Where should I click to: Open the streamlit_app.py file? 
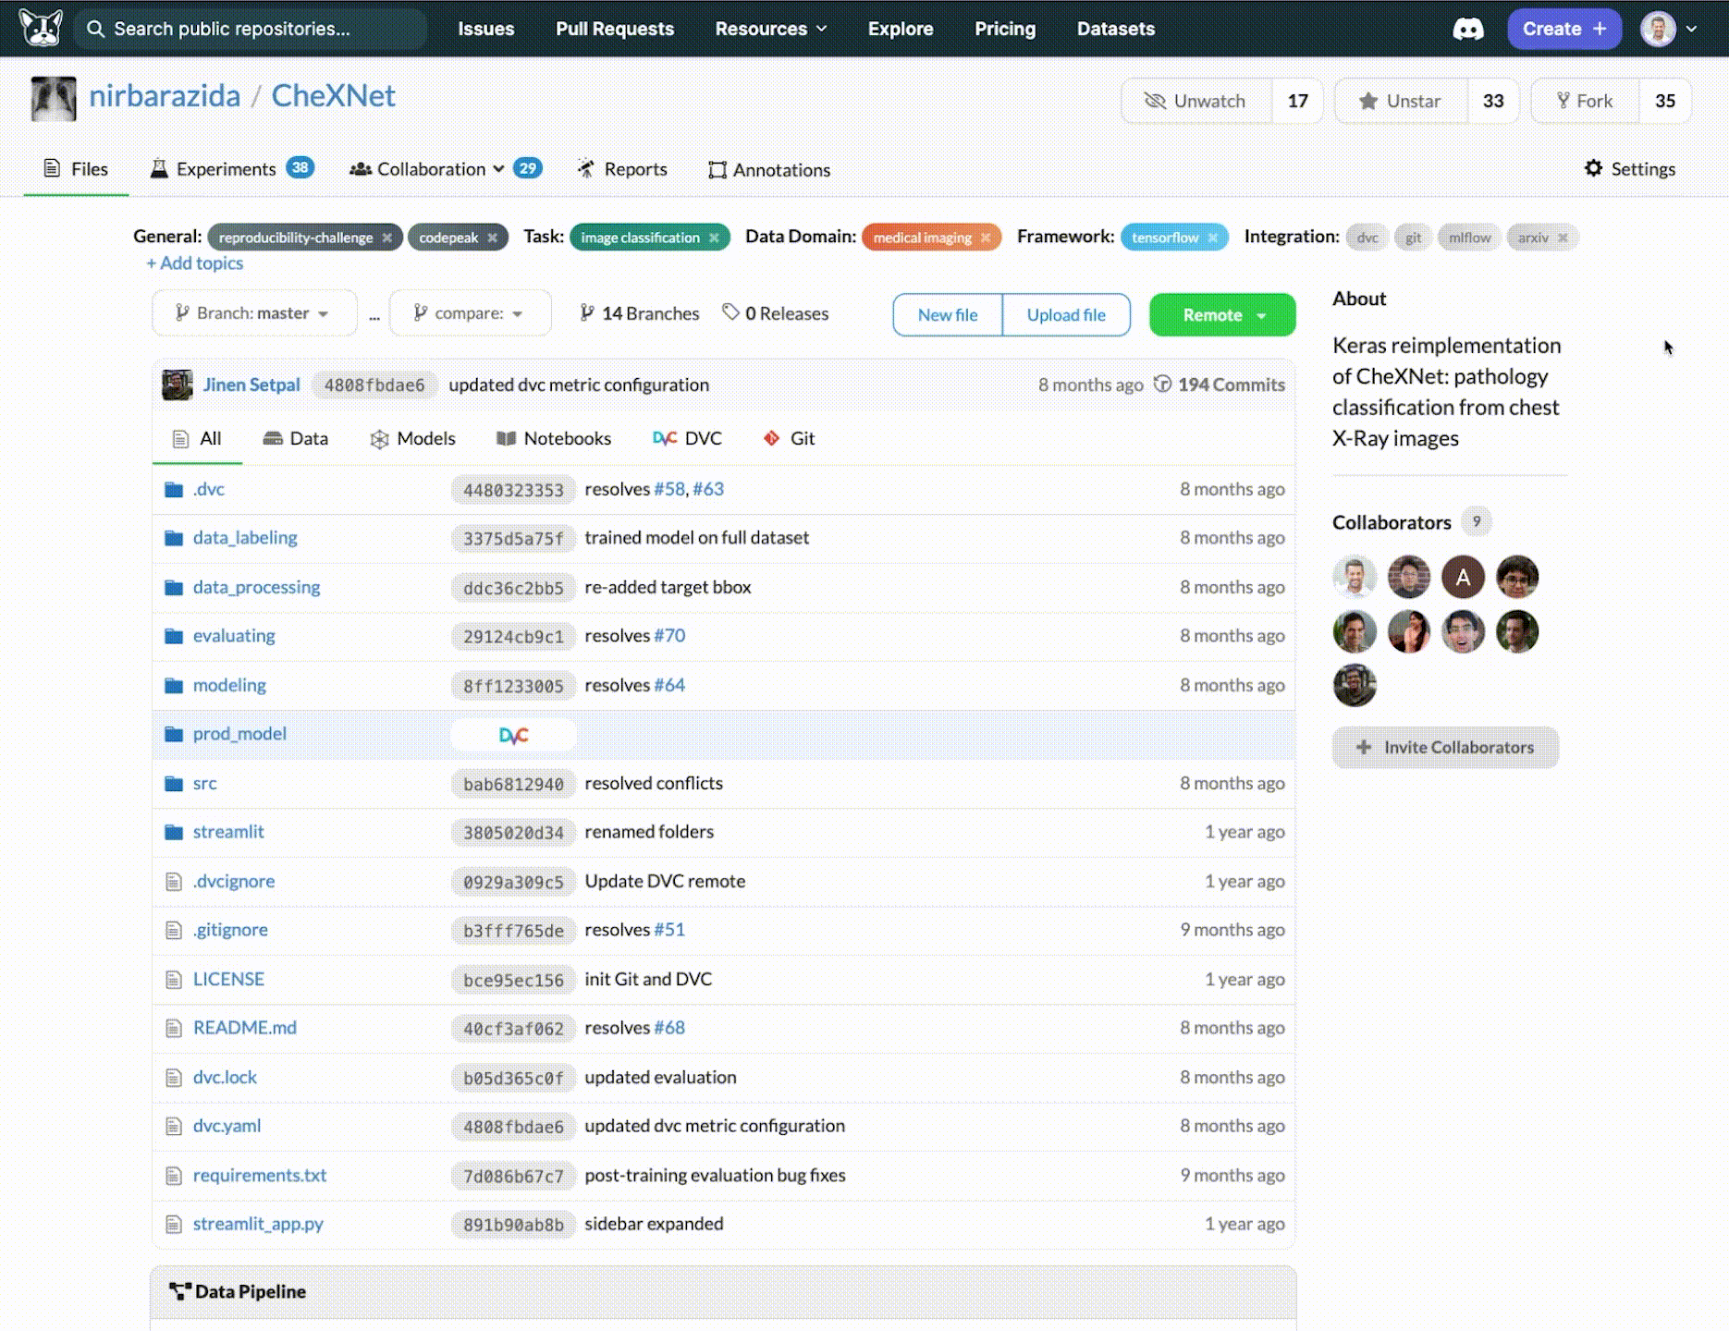[x=258, y=1224]
